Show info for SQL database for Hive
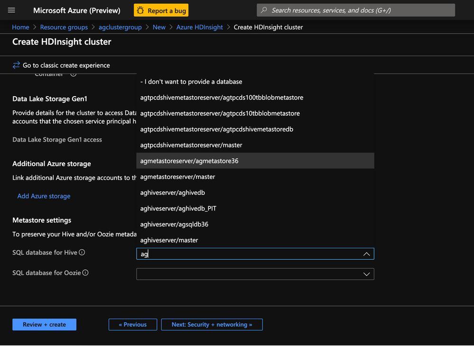Viewport: 474px width, 346px height. (82, 253)
